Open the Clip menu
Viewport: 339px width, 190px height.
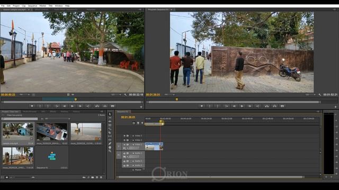[x=24, y=6]
